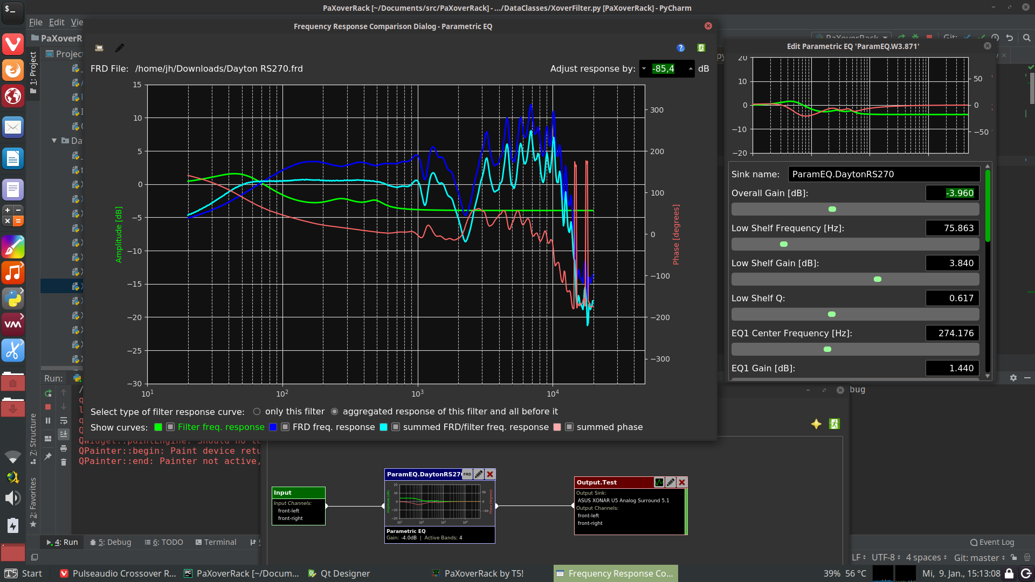The image size is (1035, 582).
Task: Open the mail client dock icon
Action: pyautogui.click(x=13, y=127)
